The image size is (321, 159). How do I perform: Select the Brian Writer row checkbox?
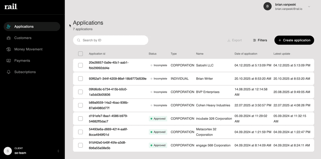[x=80, y=79]
